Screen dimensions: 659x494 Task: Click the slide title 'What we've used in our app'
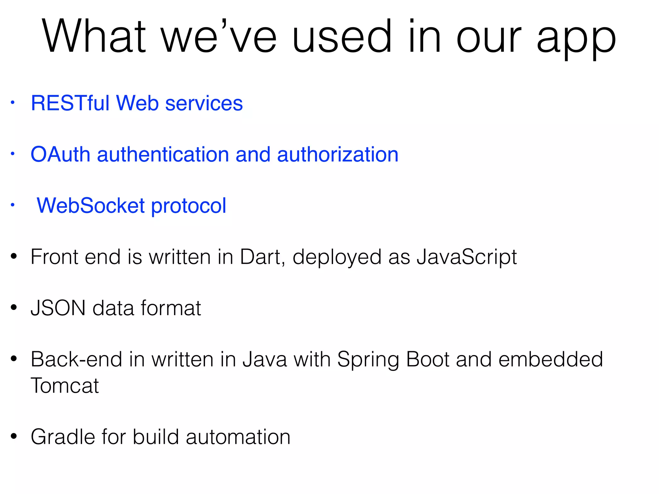(x=329, y=37)
